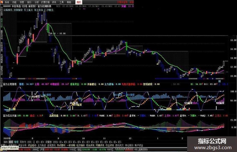Image resolution: width=237 pixels, height=152 pixels.
Task: Open the 功能 menu
Action: pyautogui.click(x=14, y=2)
